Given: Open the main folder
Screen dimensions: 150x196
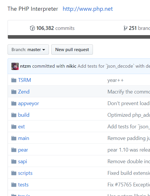Looking at the screenshot, I should point(24,138).
